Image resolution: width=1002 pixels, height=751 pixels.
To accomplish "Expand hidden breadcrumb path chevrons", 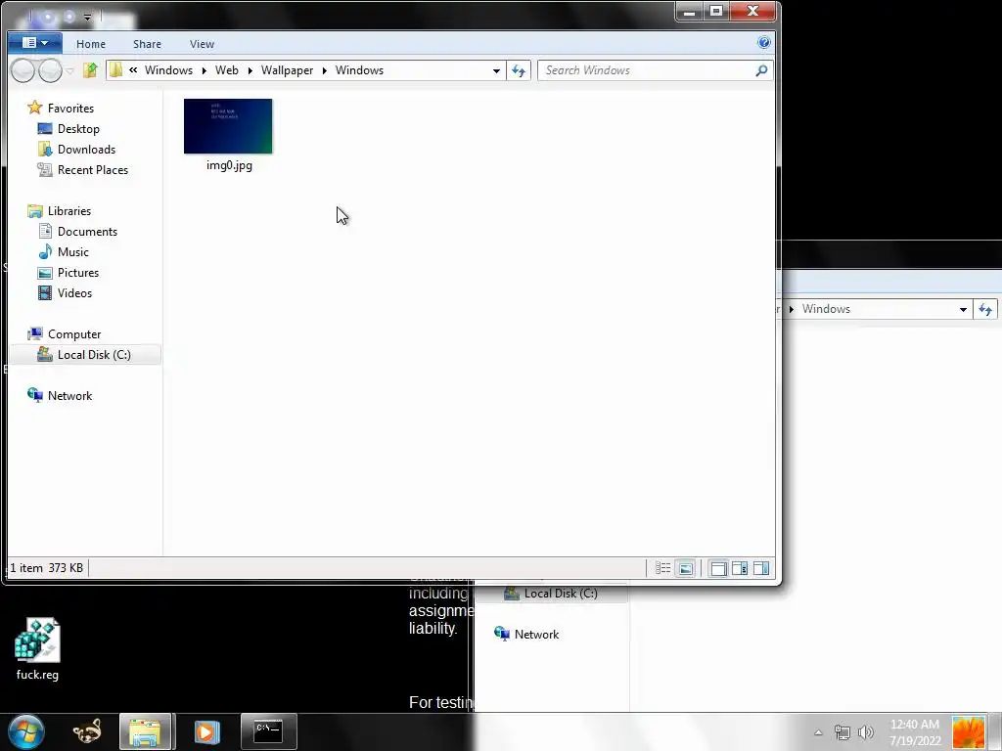I will 133,70.
